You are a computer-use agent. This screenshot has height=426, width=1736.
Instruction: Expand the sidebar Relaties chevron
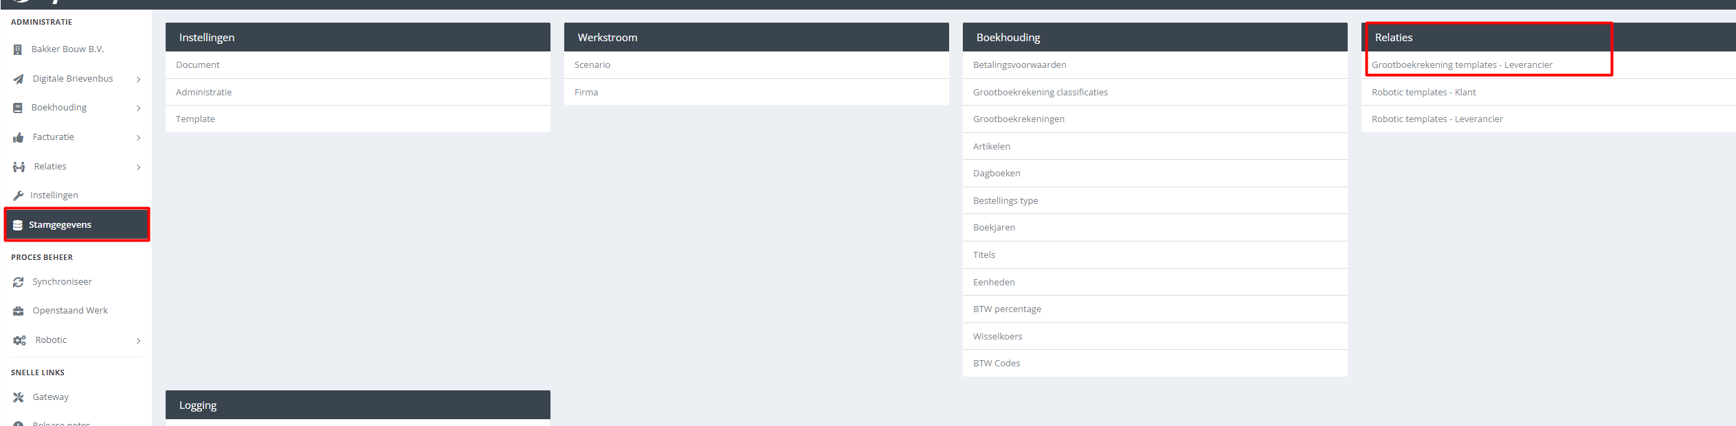tap(139, 167)
